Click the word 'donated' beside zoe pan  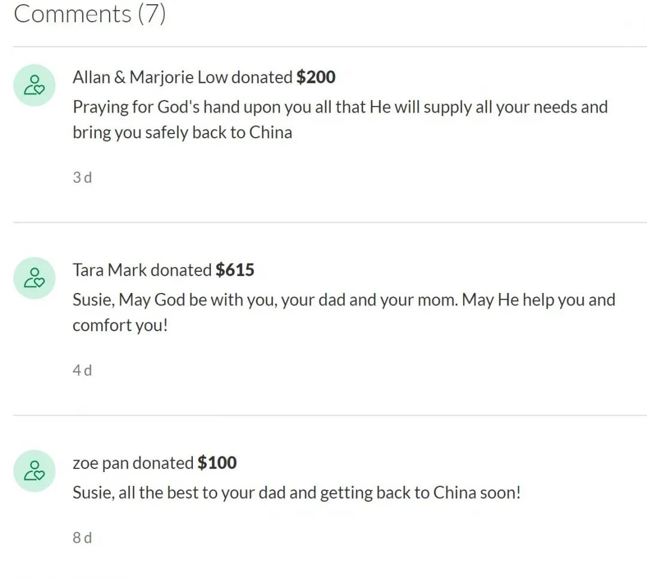pos(163,463)
